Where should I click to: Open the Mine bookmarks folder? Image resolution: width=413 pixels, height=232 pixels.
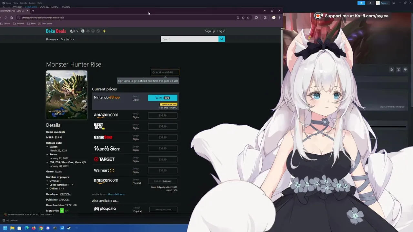click(x=31, y=24)
